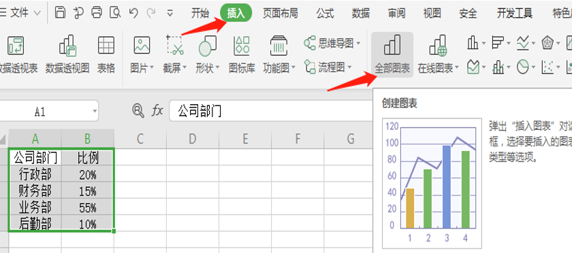The height and width of the screenshot is (253, 572).
Task: Insert a line chart icon
Action: [x=523, y=43]
